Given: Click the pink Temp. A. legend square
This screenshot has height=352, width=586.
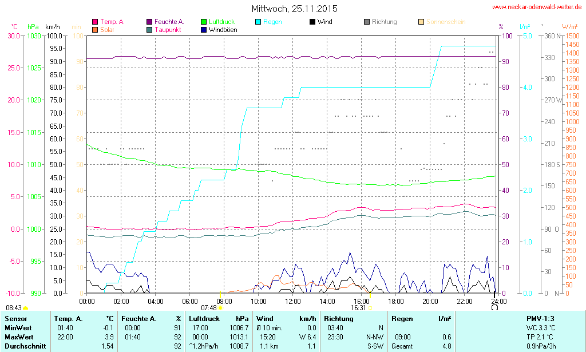Looking at the screenshot, I should 95,22.
